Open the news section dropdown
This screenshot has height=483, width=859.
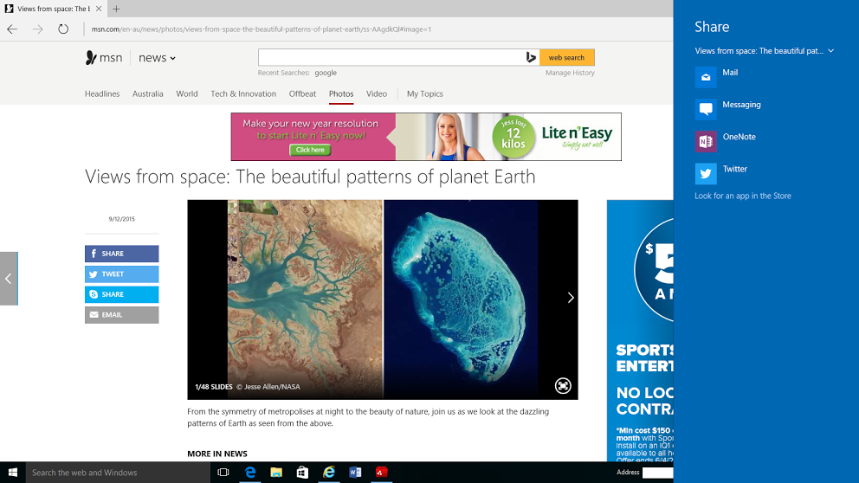[x=158, y=58]
